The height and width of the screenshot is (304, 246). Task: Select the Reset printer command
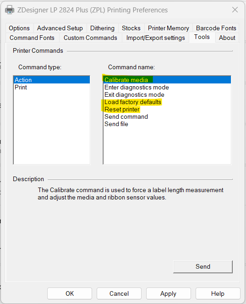(x=167, y=109)
